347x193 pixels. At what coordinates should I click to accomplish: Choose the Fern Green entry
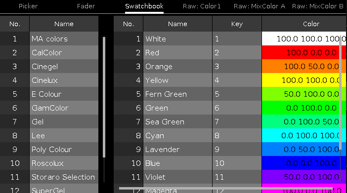pos(178,94)
